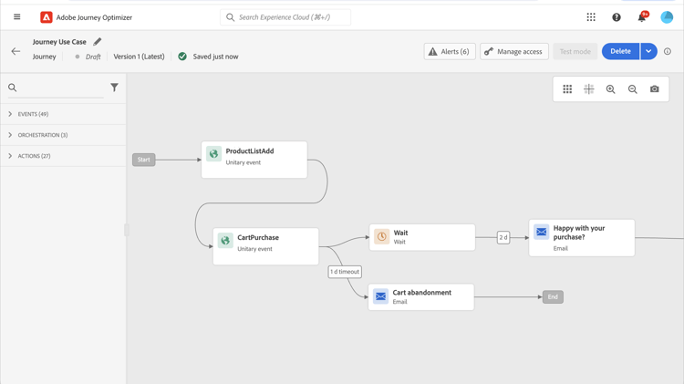Click the pencil icon to rename journey

(x=98, y=42)
